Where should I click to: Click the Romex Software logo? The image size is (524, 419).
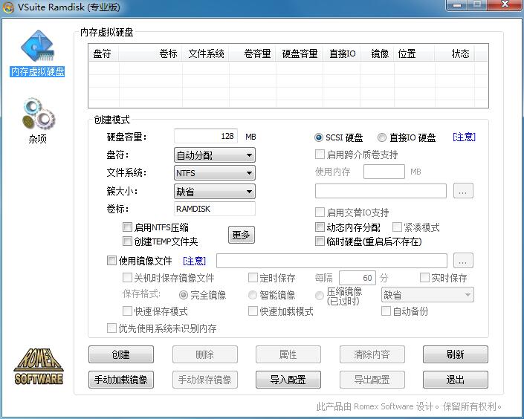[x=39, y=366]
